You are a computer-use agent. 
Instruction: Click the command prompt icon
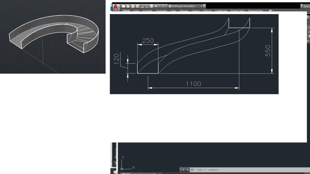click(192, 170)
